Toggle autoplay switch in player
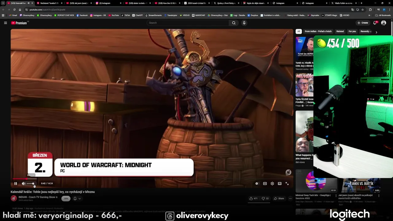The height and width of the screenshot is (221, 393). (257, 184)
